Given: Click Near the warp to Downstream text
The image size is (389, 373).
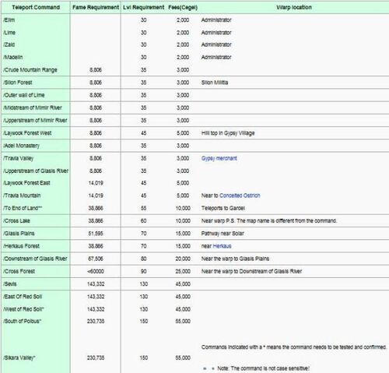Looking at the screenshot, I should click(251, 271).
